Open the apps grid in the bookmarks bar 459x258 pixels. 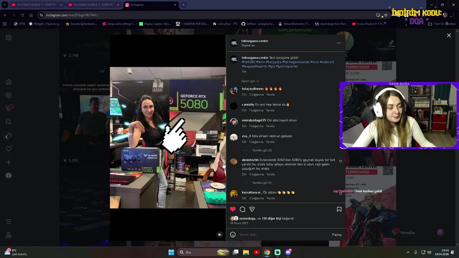tap(5, 24)
